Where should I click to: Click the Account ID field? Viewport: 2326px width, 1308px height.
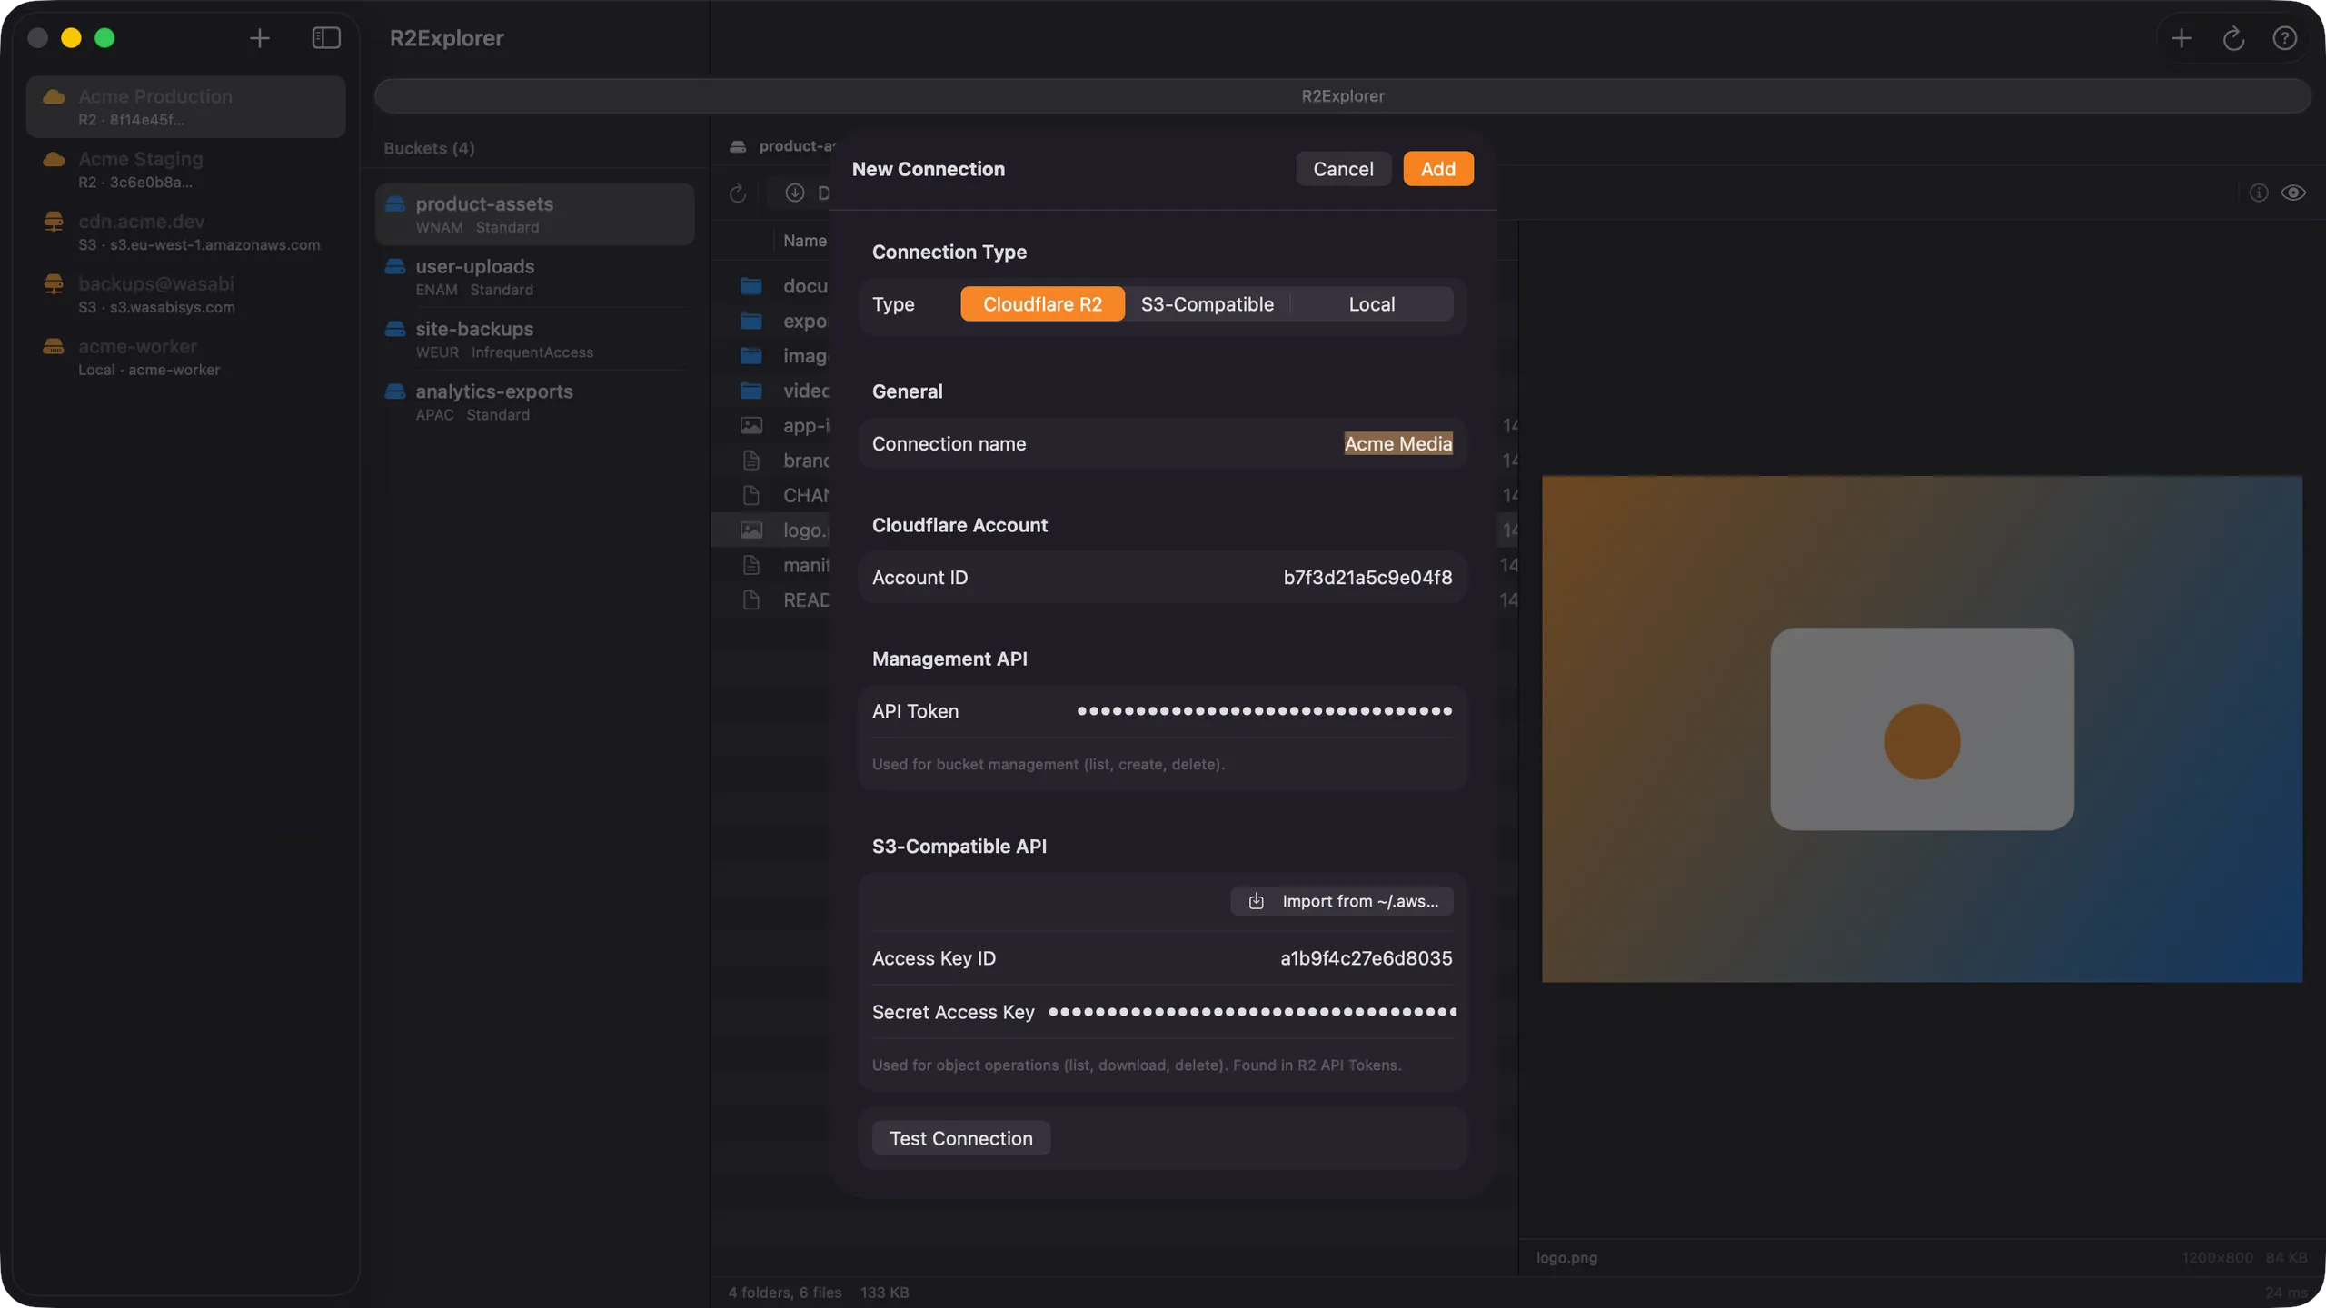click(1162, 577)
